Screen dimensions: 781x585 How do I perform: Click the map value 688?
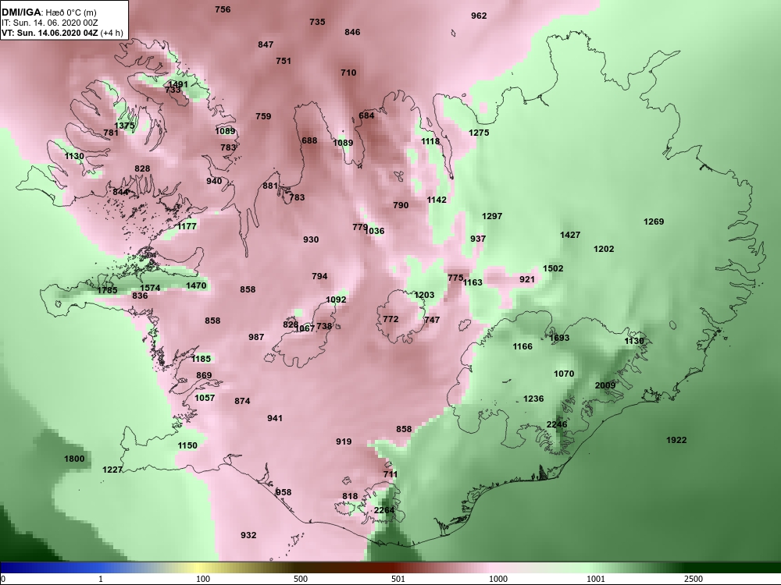pyautogui.click(x=309, y=140)
